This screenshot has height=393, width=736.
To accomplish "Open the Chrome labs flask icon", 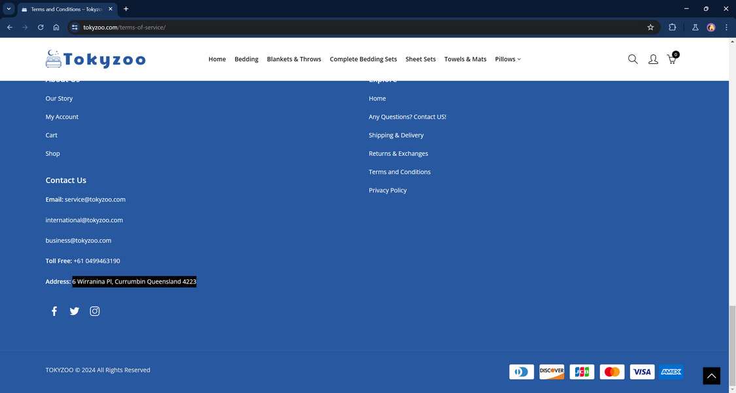I will tap(695, 27).
